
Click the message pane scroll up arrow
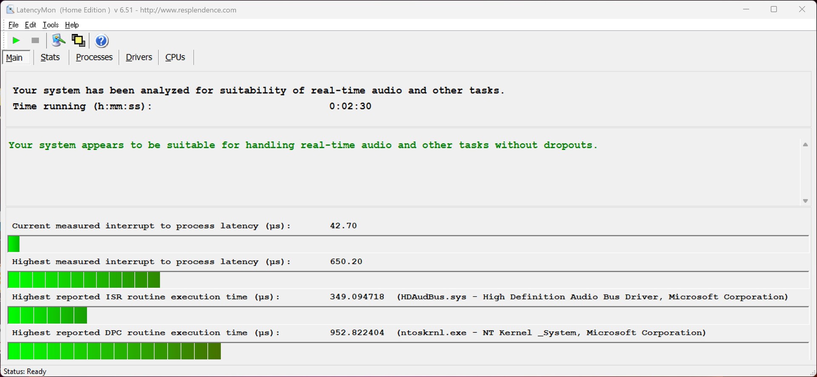coord(805,145)
